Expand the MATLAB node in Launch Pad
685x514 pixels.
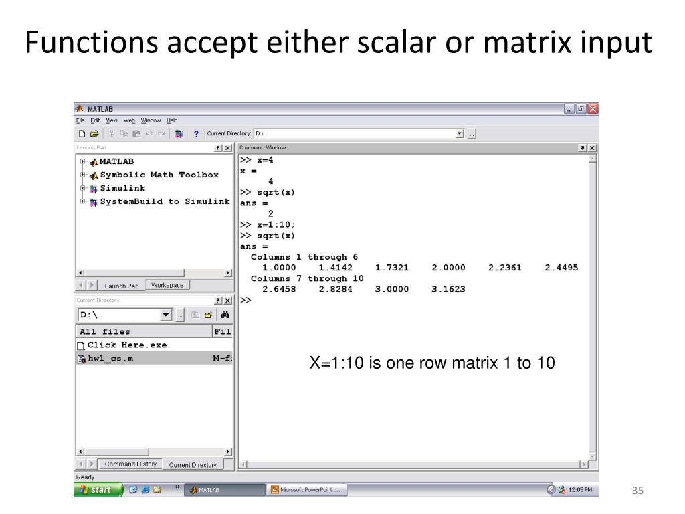(x=82, y=162)
